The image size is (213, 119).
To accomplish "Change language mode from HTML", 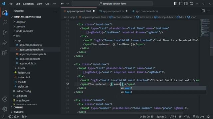I will pyautogui.click(x=186, y=116).
